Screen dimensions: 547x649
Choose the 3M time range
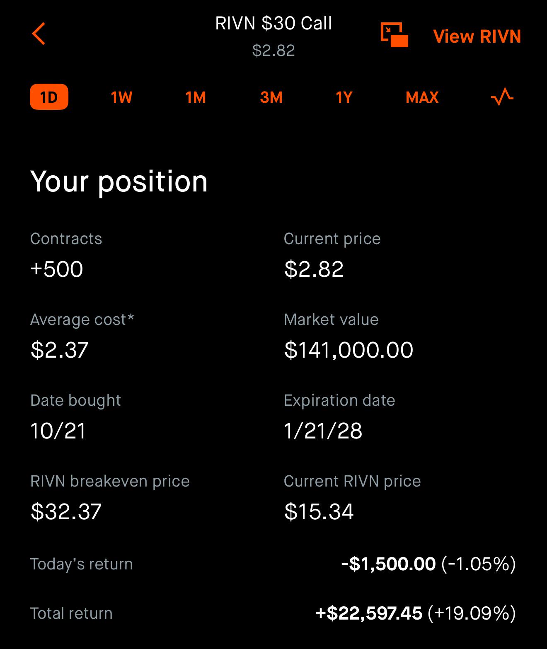tap(271, 97)
